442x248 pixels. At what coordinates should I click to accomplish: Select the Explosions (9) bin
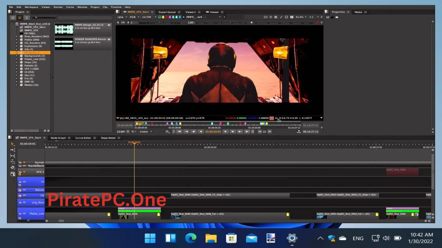(33, 46)
